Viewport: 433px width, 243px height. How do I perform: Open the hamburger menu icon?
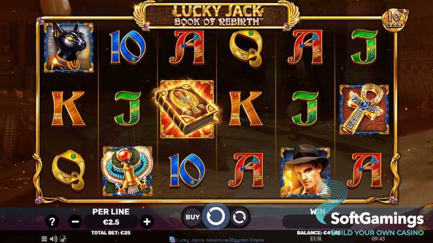pos(44,239)
